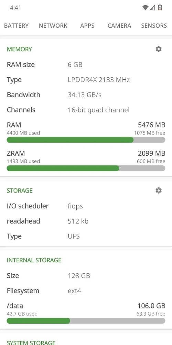Tap the battery charging status icon

click(160, 8)
